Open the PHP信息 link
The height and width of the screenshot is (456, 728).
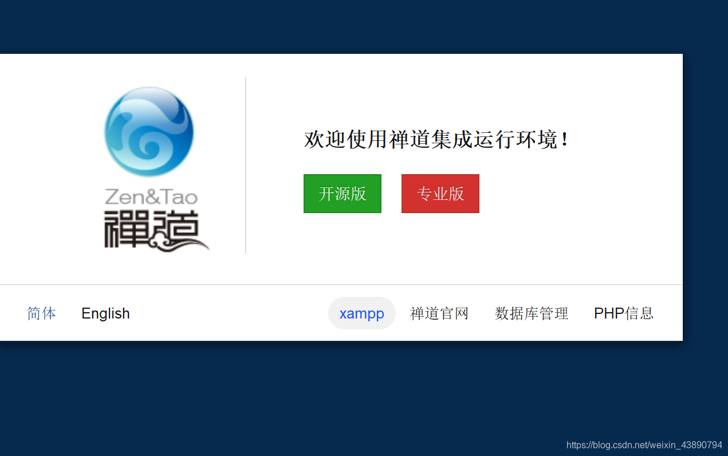pos(624,313)
